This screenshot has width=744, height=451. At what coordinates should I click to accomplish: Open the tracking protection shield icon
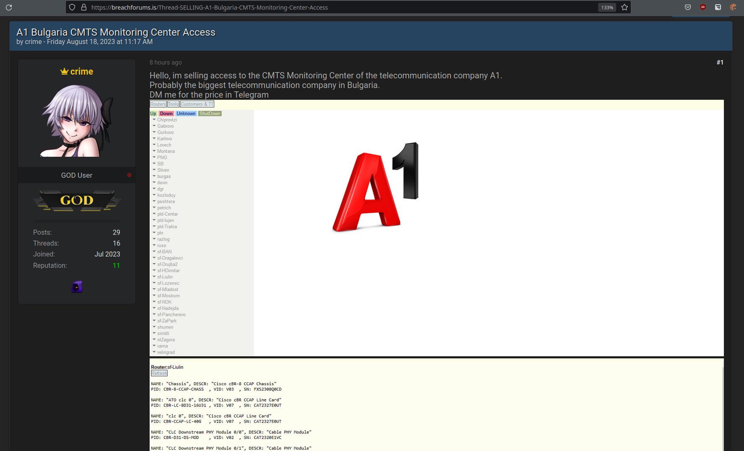[72, 7]
